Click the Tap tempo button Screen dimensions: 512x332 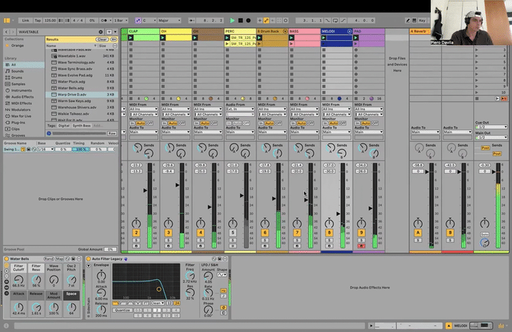(x=38, y=20)
